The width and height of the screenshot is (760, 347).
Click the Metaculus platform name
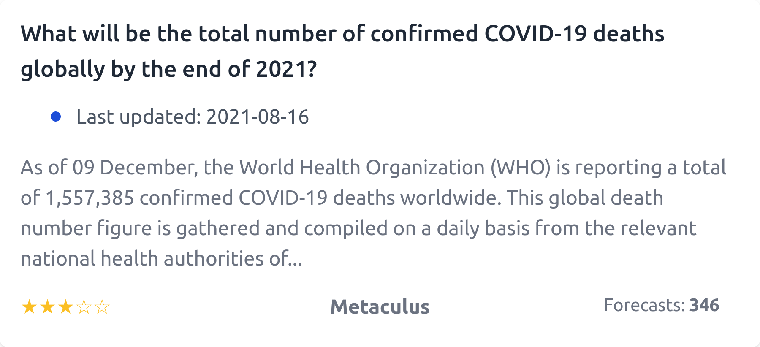point(380,307)
